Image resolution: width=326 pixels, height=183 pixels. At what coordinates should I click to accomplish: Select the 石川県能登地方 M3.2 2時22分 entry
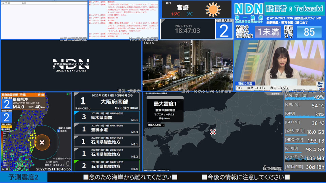tap(107, 153)
